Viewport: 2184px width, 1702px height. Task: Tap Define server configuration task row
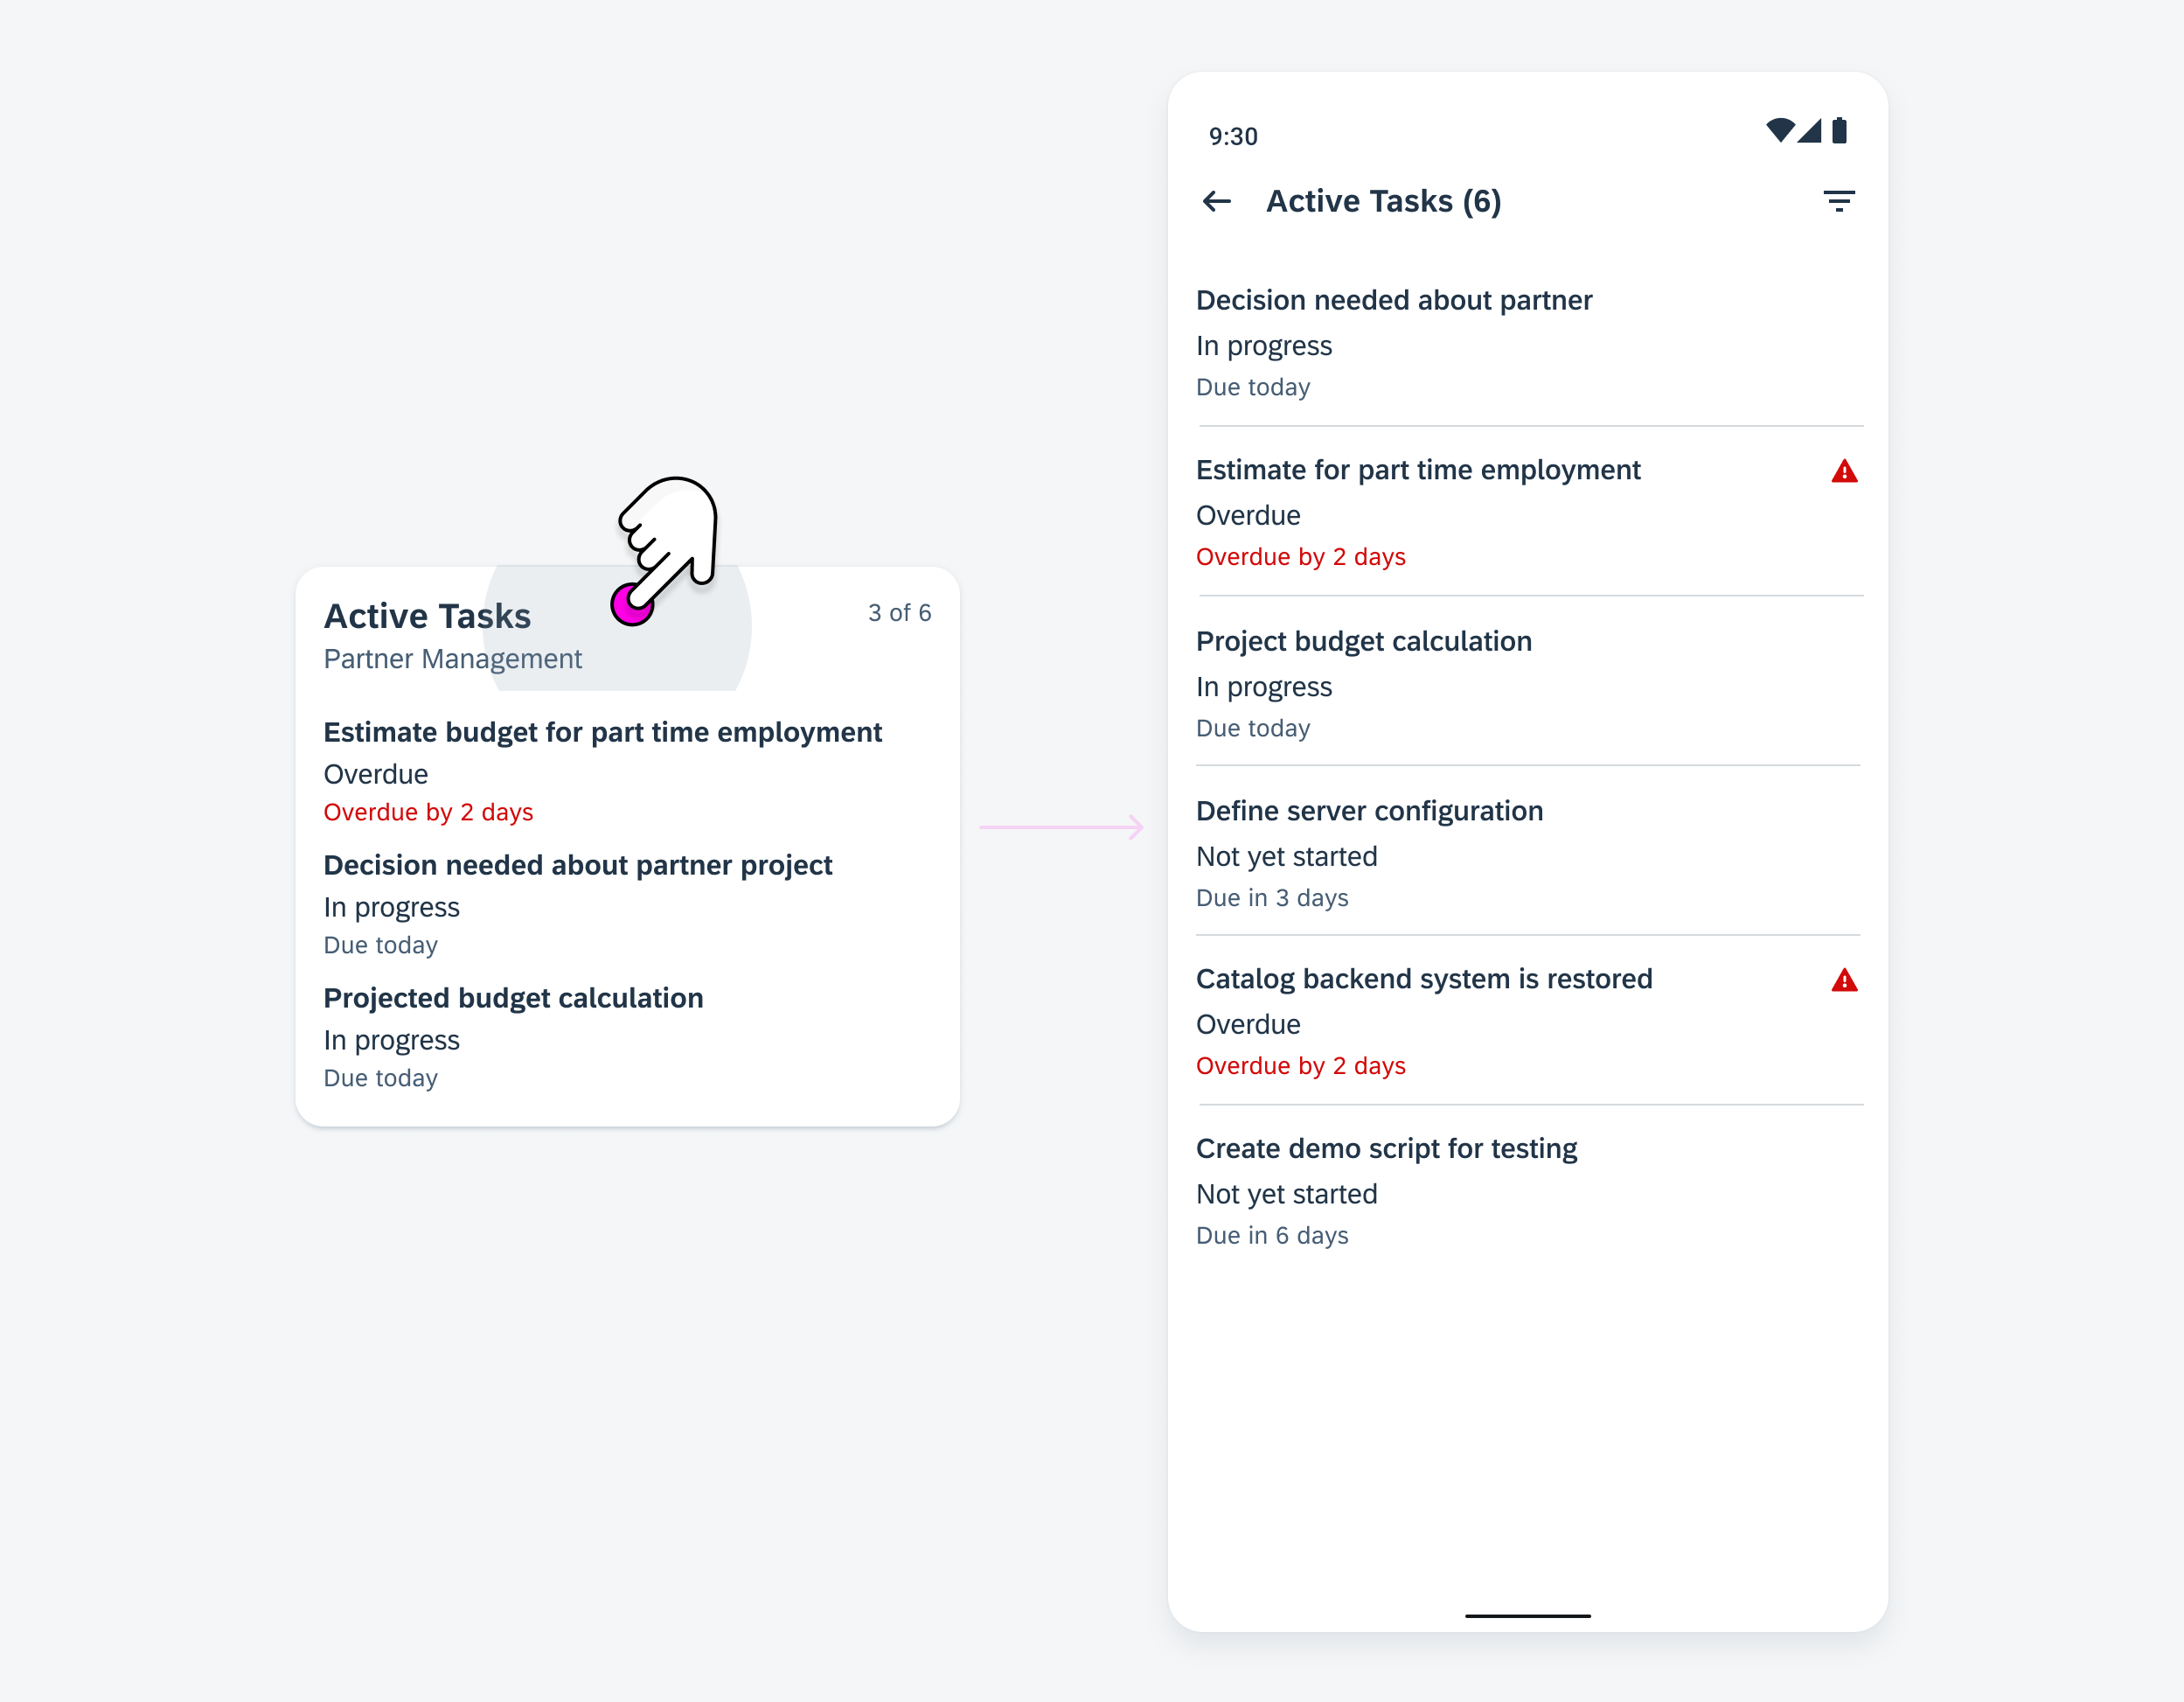pyautogui.click(x=1530, y=856)
